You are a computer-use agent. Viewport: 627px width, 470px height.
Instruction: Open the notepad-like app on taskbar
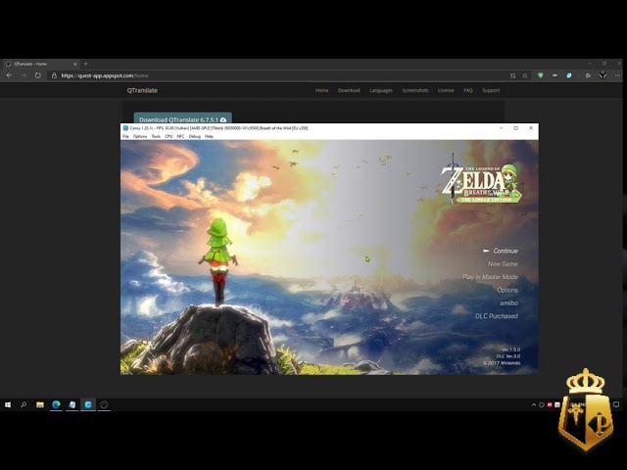click(x=72, y=404)
